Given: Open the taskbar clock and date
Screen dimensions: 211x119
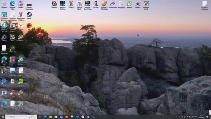Looking at the screenshot, I should [x=201, y=117].
